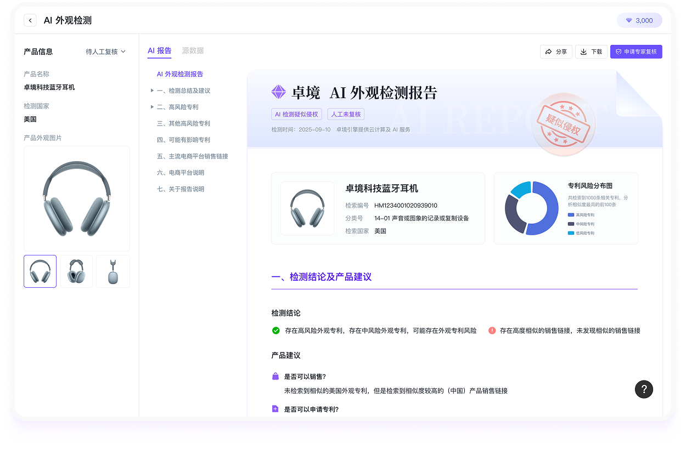Click the purple shopping bag icon
686x449 pixels.
[275, 377]
